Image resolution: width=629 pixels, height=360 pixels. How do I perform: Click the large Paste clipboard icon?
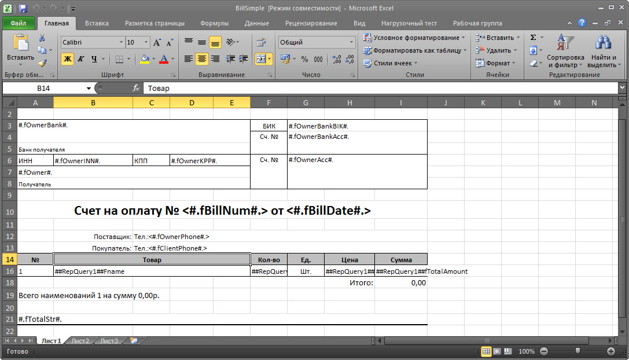point(20,43)
